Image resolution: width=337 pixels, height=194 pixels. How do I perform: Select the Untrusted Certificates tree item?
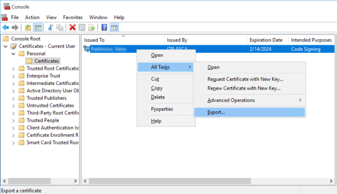pos(50,105)
